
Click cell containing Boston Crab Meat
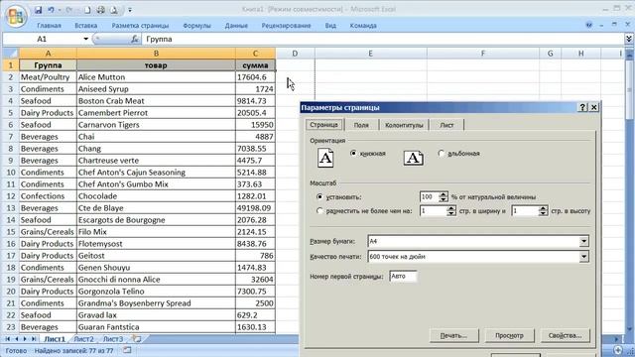[156, 101]
